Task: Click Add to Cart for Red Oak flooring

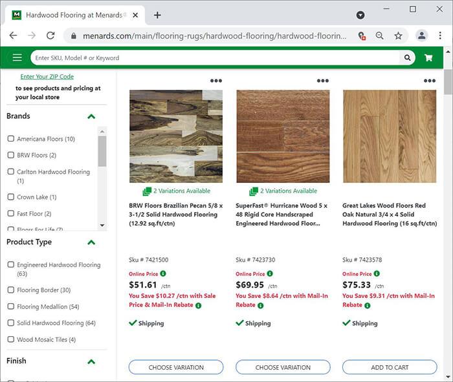Action: point(390,367)
